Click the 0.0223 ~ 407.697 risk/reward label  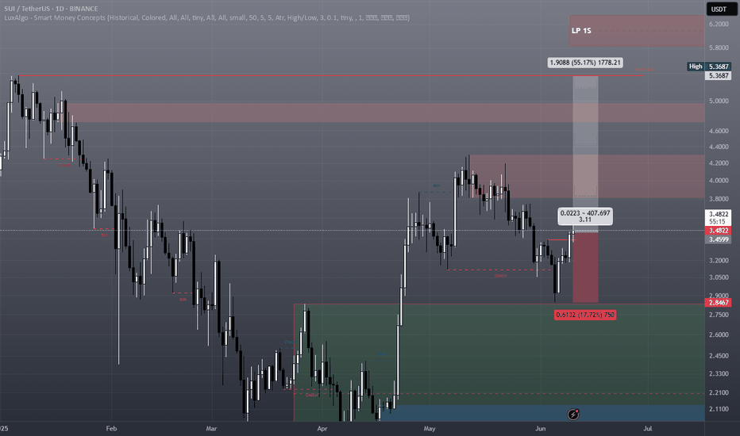585,216
